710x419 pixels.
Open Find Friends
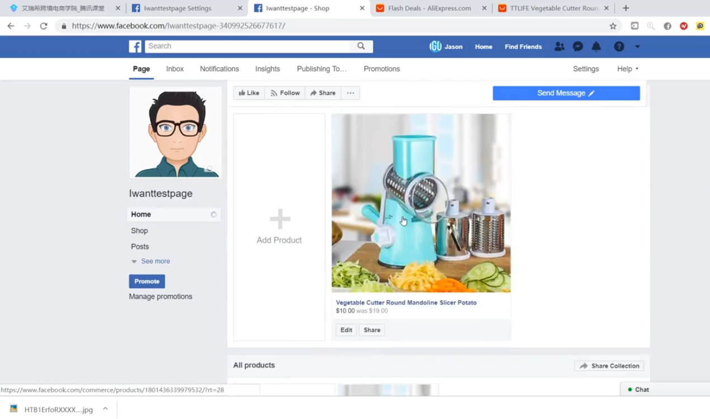(x=523, y=47)
